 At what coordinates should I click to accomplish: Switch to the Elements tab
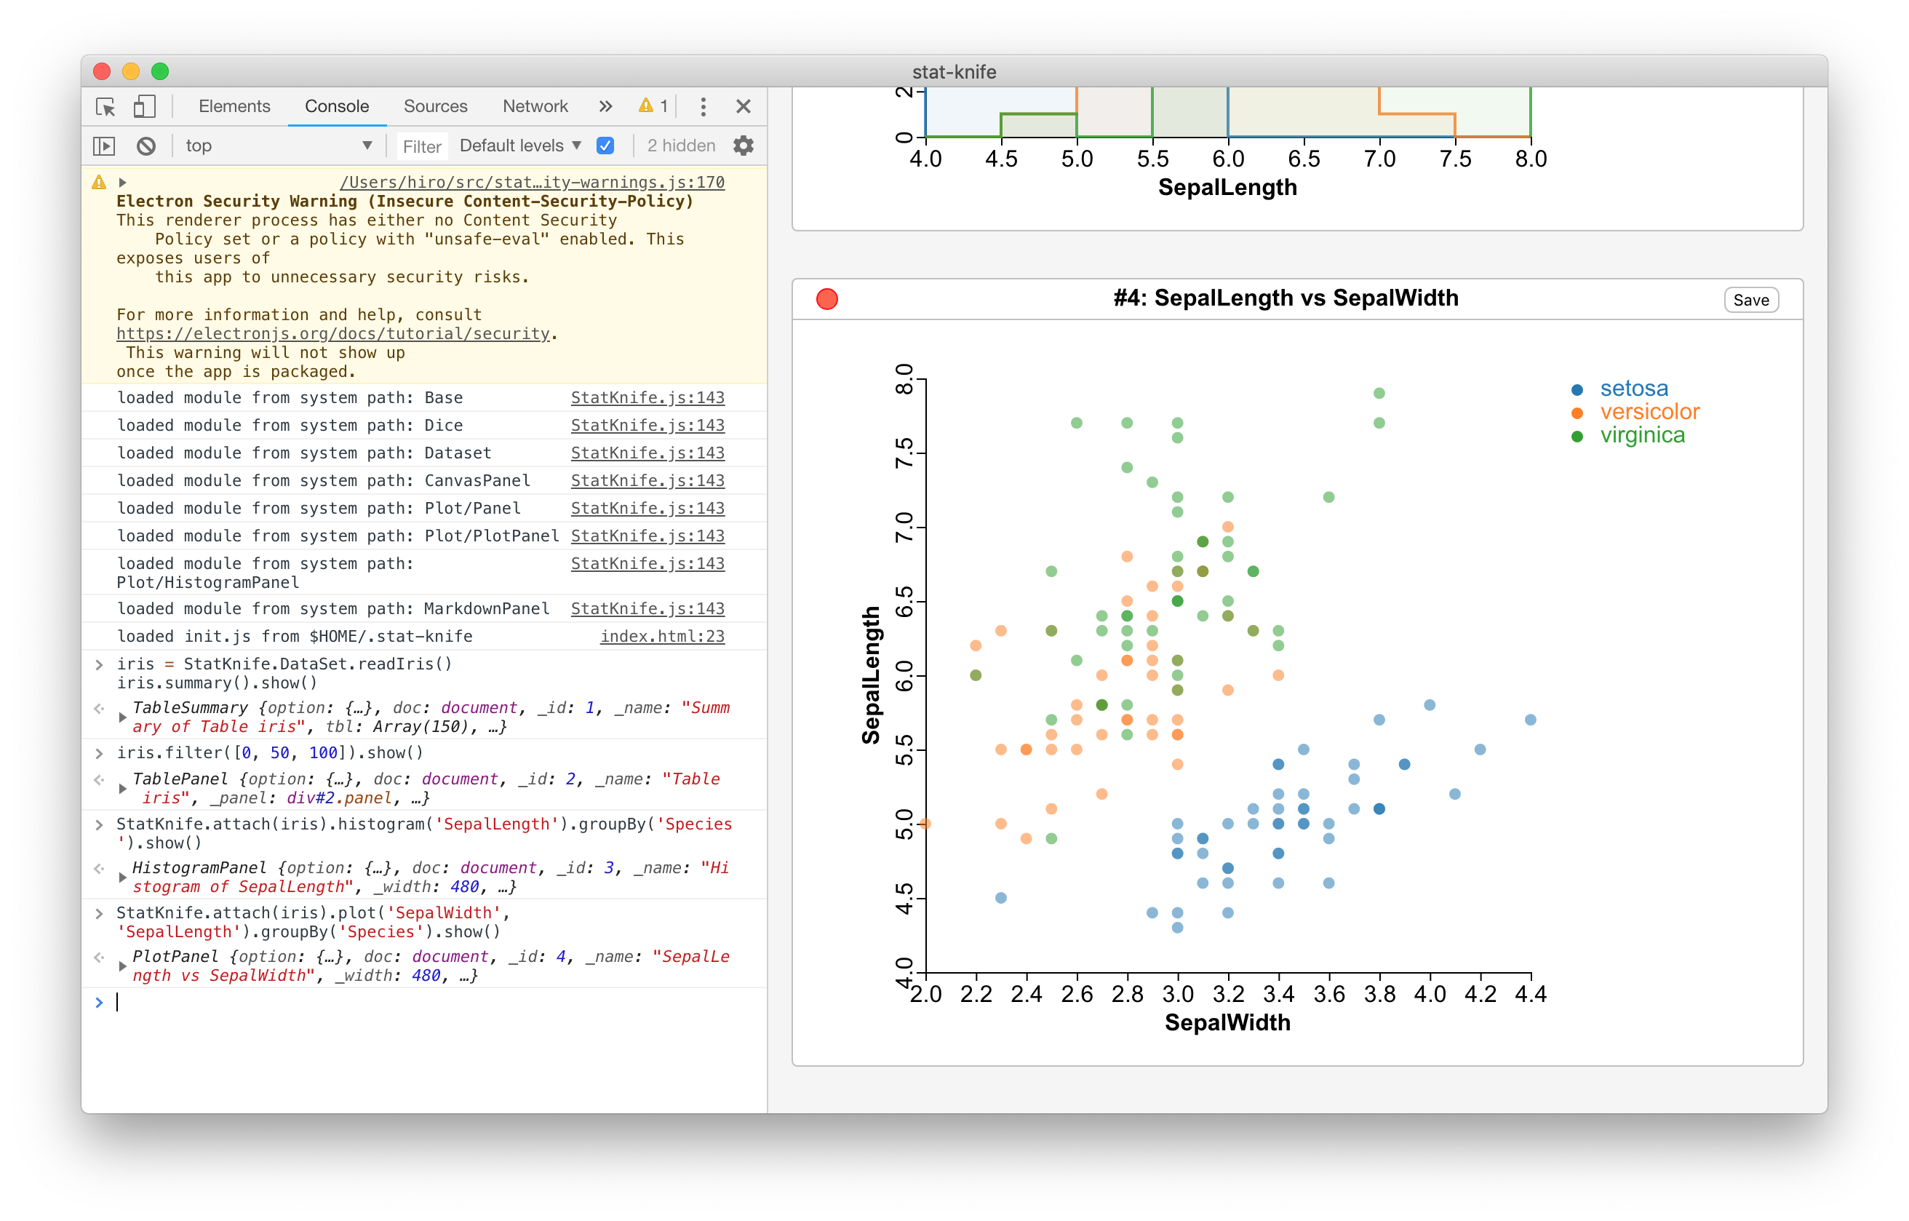point(234,106)
